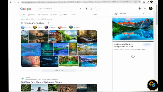
Task: Open 50 Beautiful Nature Wallpapers title
Action: coord(124,45)
